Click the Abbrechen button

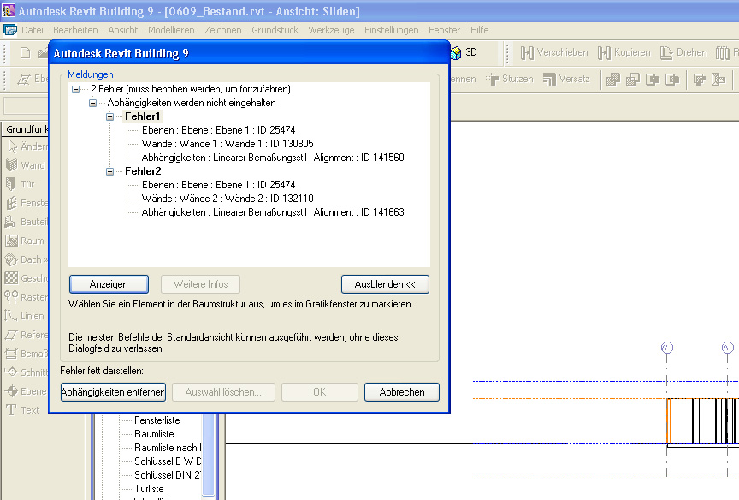point(402,392)
